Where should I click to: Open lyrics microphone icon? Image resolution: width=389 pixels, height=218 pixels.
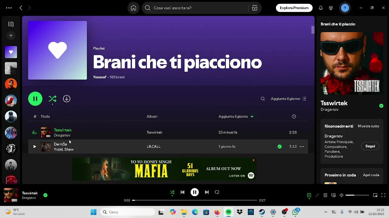(317, 195)
